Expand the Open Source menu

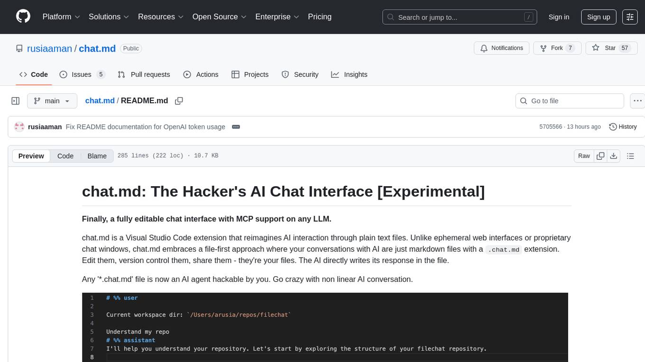[219, 17]
